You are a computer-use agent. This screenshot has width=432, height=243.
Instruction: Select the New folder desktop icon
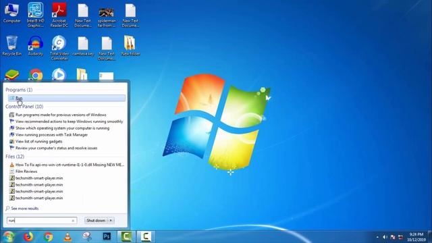pos(130,46)
